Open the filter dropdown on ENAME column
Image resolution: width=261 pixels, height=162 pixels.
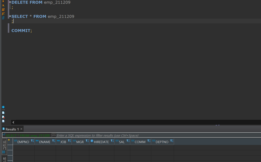tap(53, 141)
